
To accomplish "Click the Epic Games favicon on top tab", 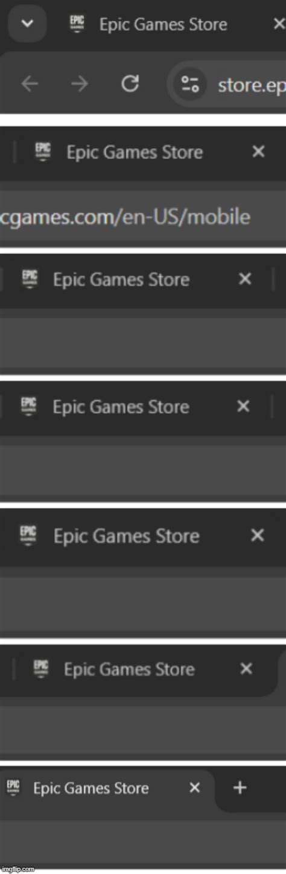I will (77, 24).
